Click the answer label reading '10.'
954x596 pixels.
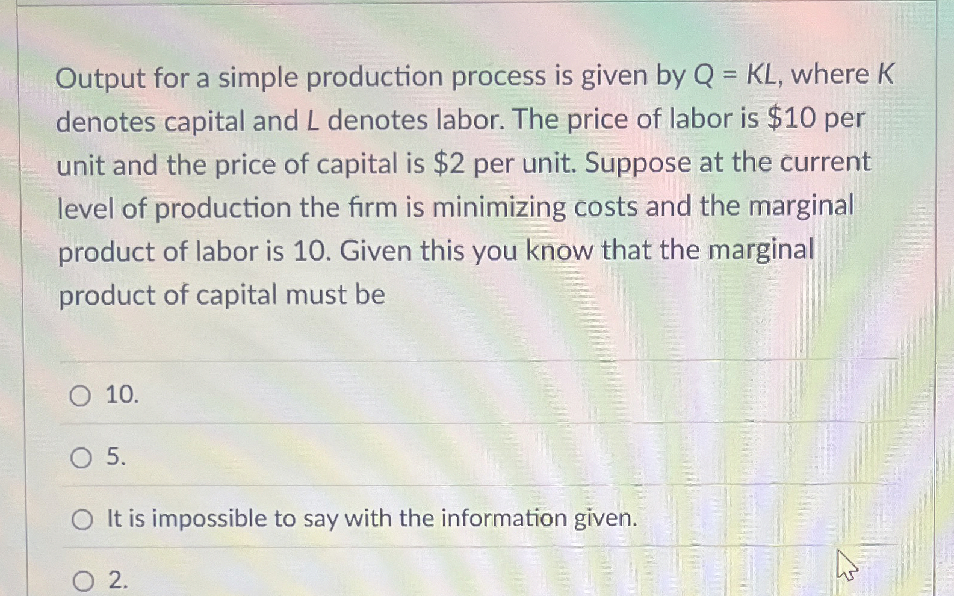click(122, 396)
